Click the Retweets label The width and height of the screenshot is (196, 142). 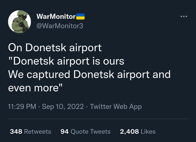(x=38, y=131)
